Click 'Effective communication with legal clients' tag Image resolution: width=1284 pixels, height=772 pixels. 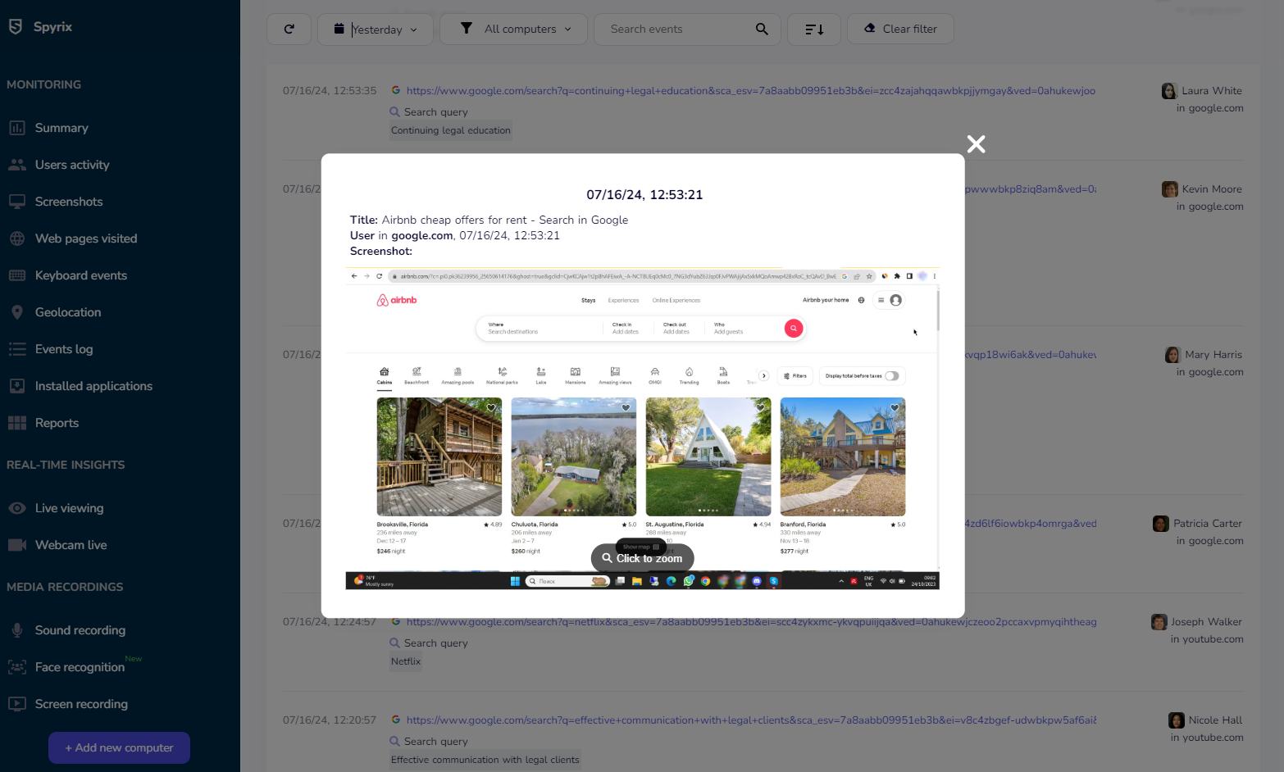pyautogui.click(x=485, y=760)
